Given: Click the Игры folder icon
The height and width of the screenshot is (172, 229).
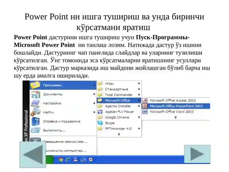Looking at the screenshot, I should (100, 83).
